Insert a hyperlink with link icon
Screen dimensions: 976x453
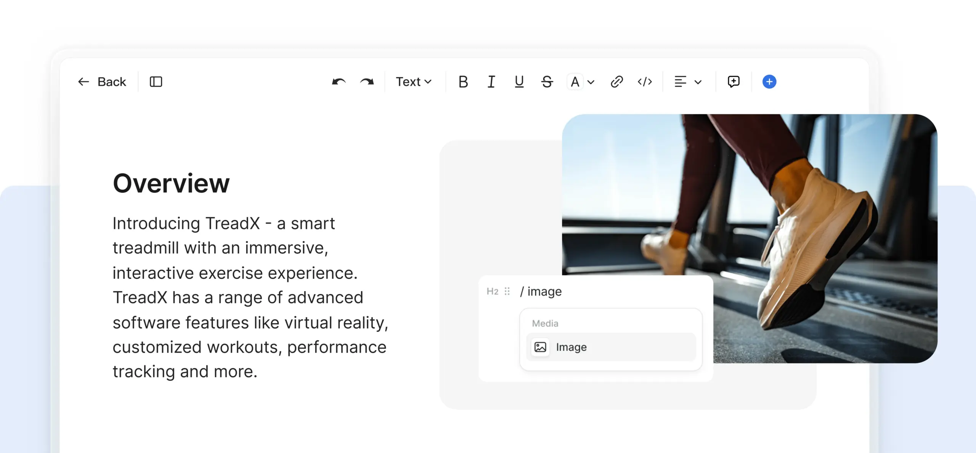pos(616,82)
